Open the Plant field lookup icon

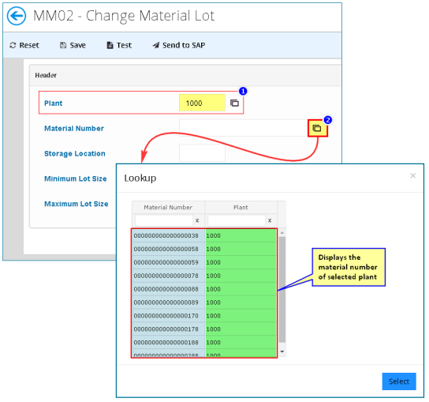tap(234, 103)
